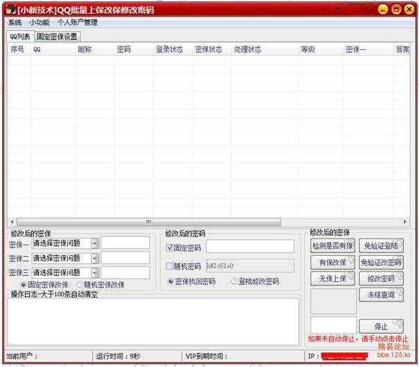Image resolution: width=419 pixels, height=367 pixels.
Task: Click the 密保二 answer input field
Action: [125, 258]
